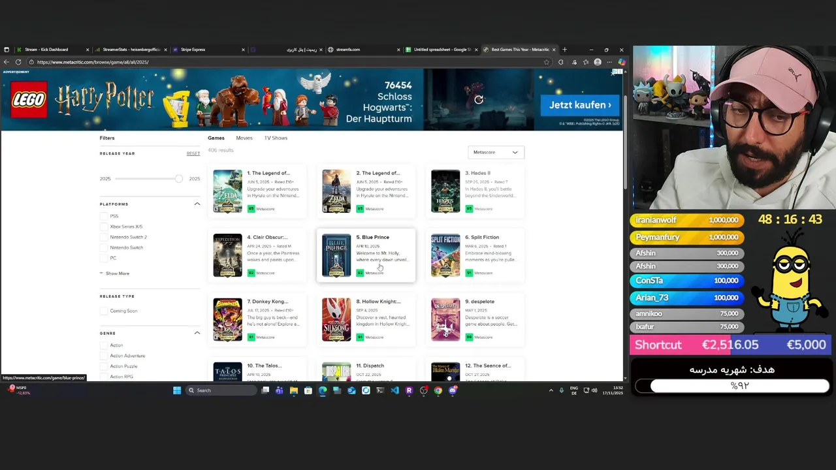Switch to the Stream - Kick Dashboard tab

(x=52, y=50)
